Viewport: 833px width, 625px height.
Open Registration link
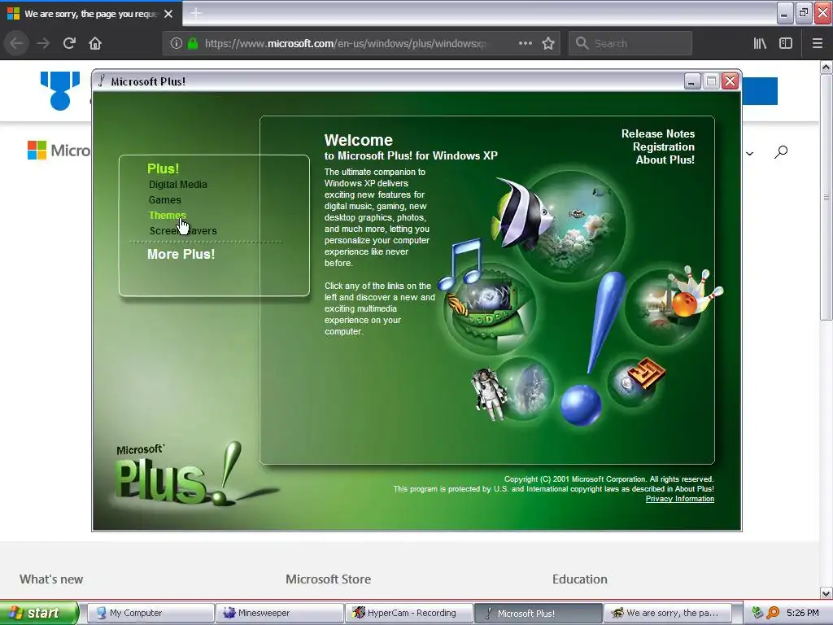coord(664,146)
